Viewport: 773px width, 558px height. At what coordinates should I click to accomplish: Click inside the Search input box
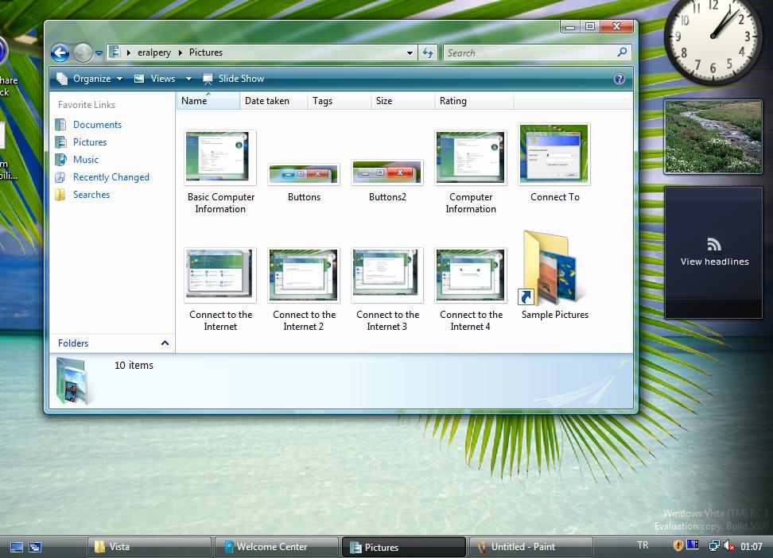pos(525,52)
